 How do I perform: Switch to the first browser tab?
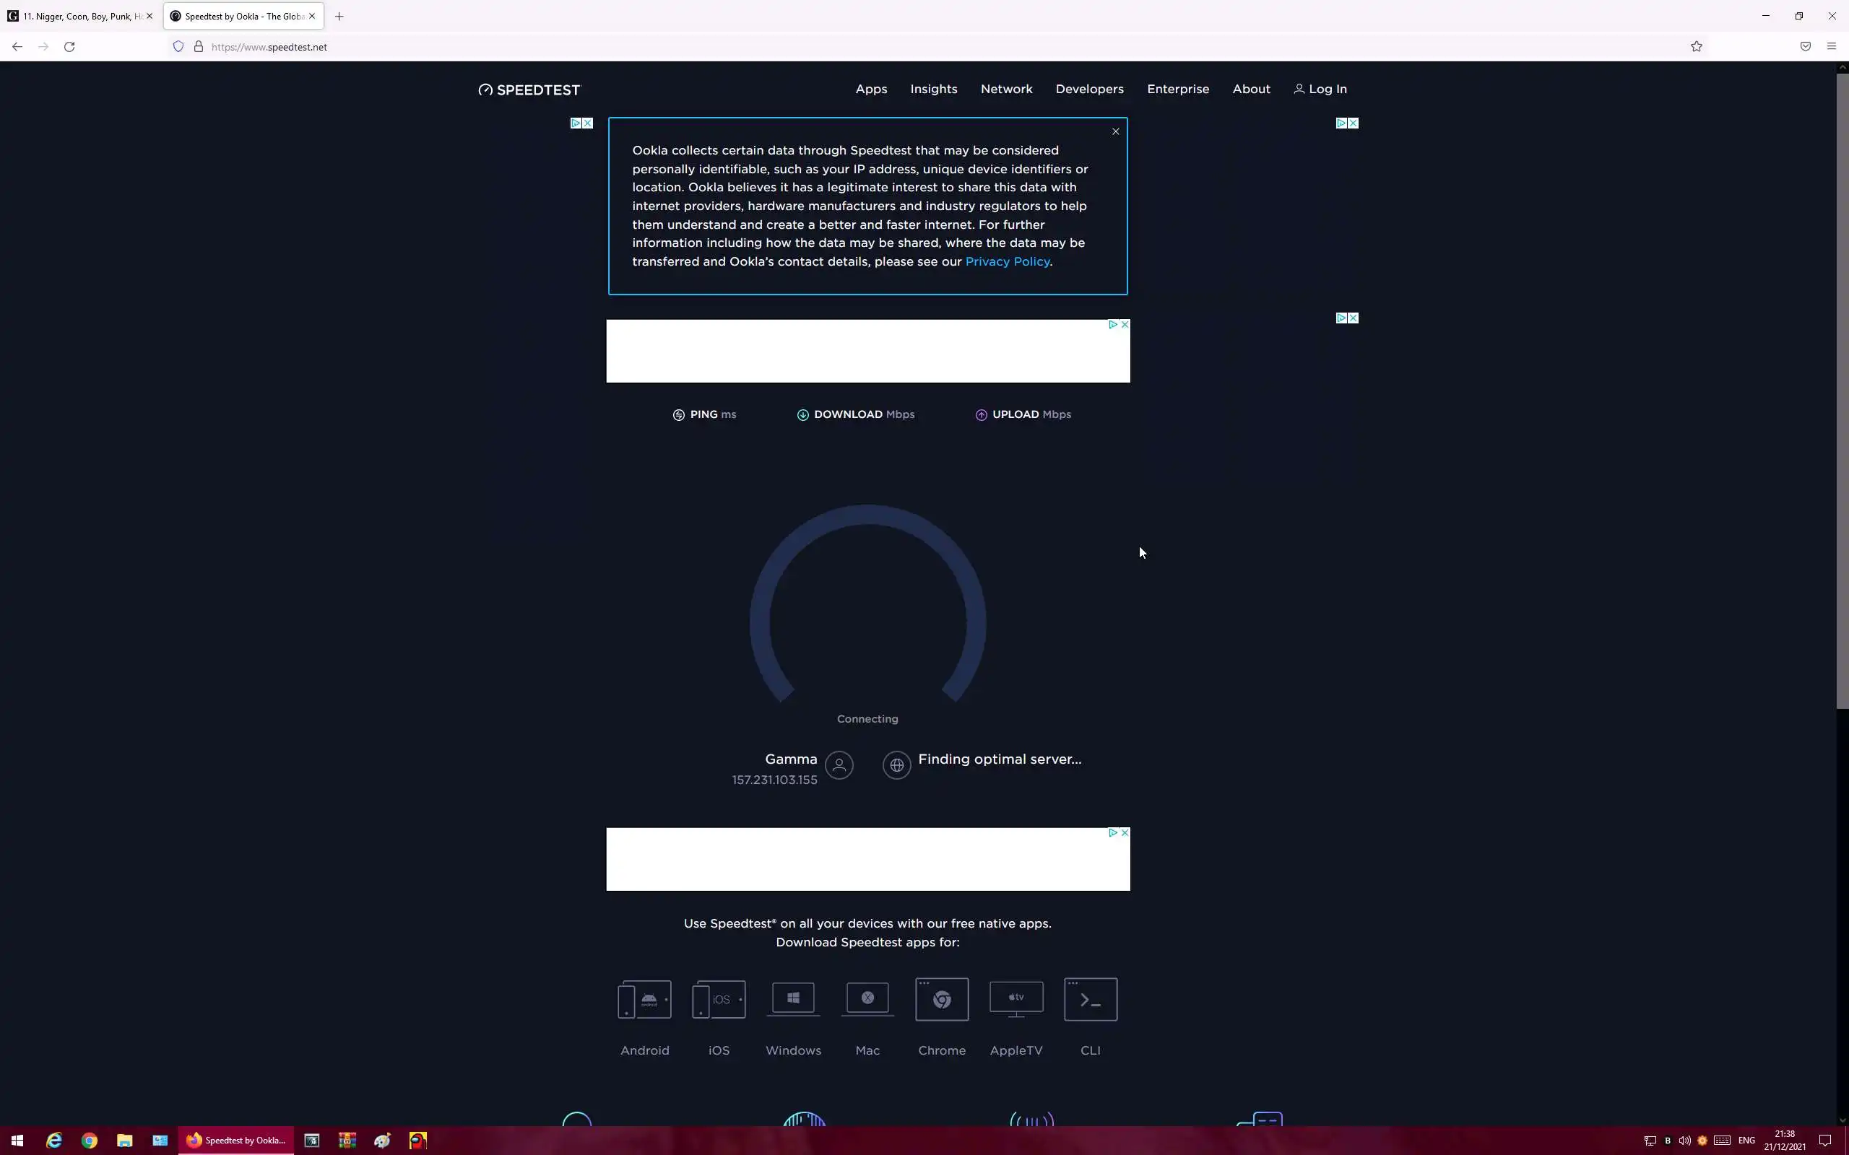(x=77, y=16)
